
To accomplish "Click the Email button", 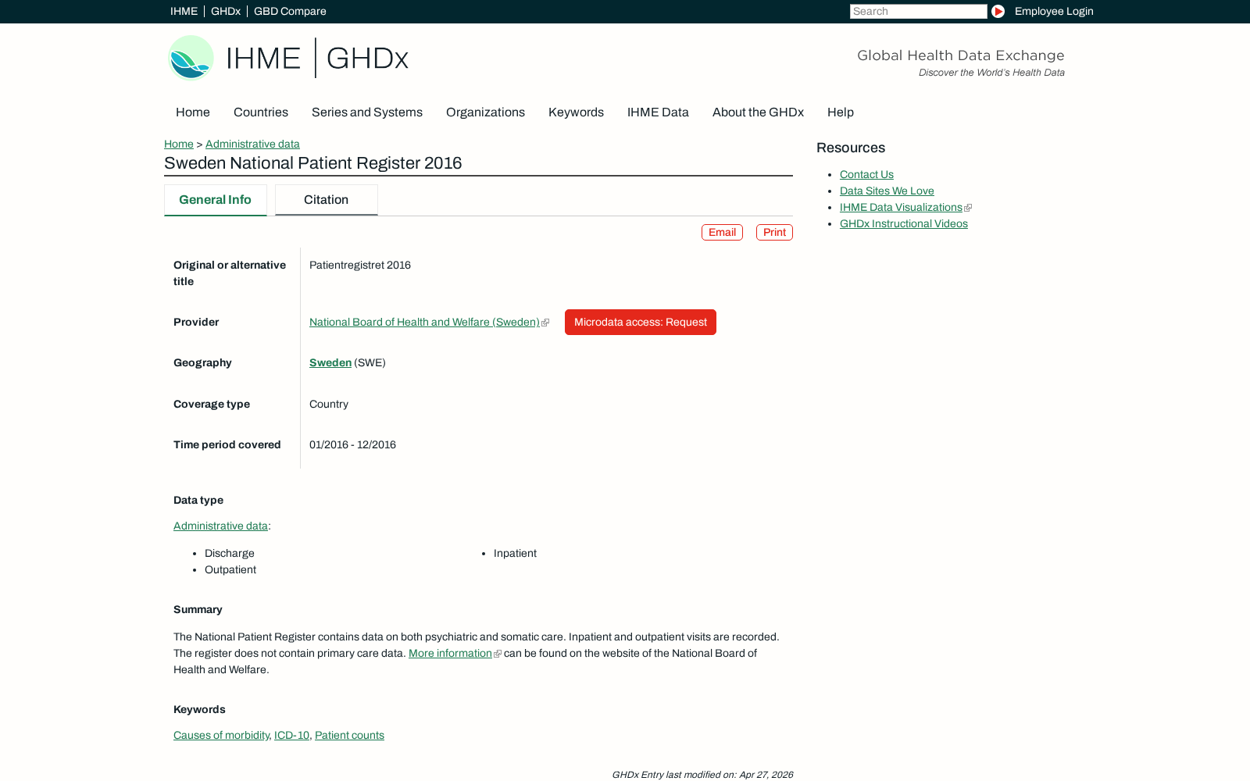I will pos(722,233).
